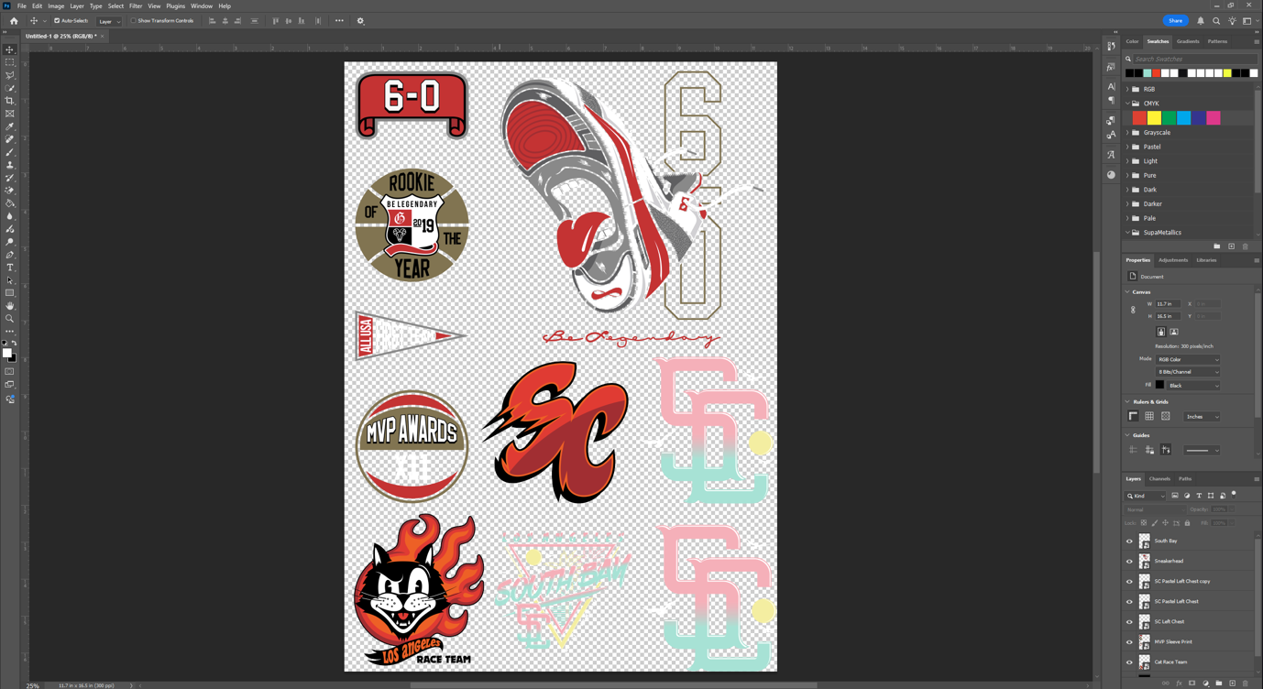
Task: Select the Pen tool
Action: (10, 255)
